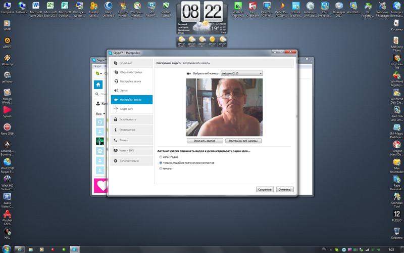Open Startup Guard desktop icon

166,9
